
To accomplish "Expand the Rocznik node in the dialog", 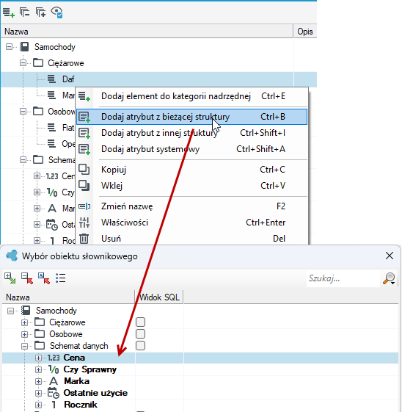I will pos(38,405).
